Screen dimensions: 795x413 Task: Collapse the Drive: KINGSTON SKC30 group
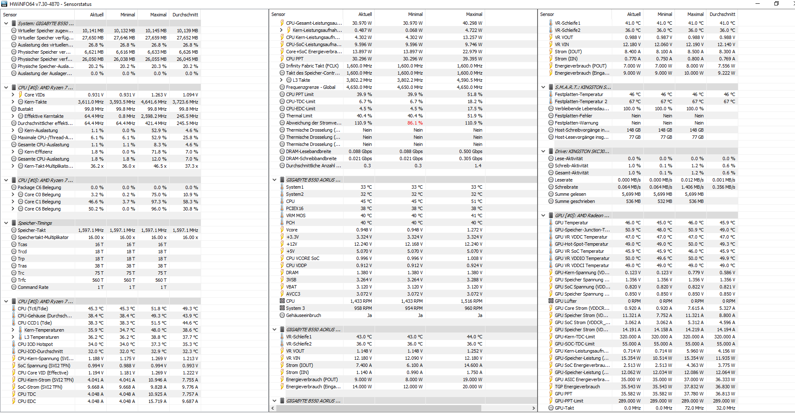(x=543, y=151)
